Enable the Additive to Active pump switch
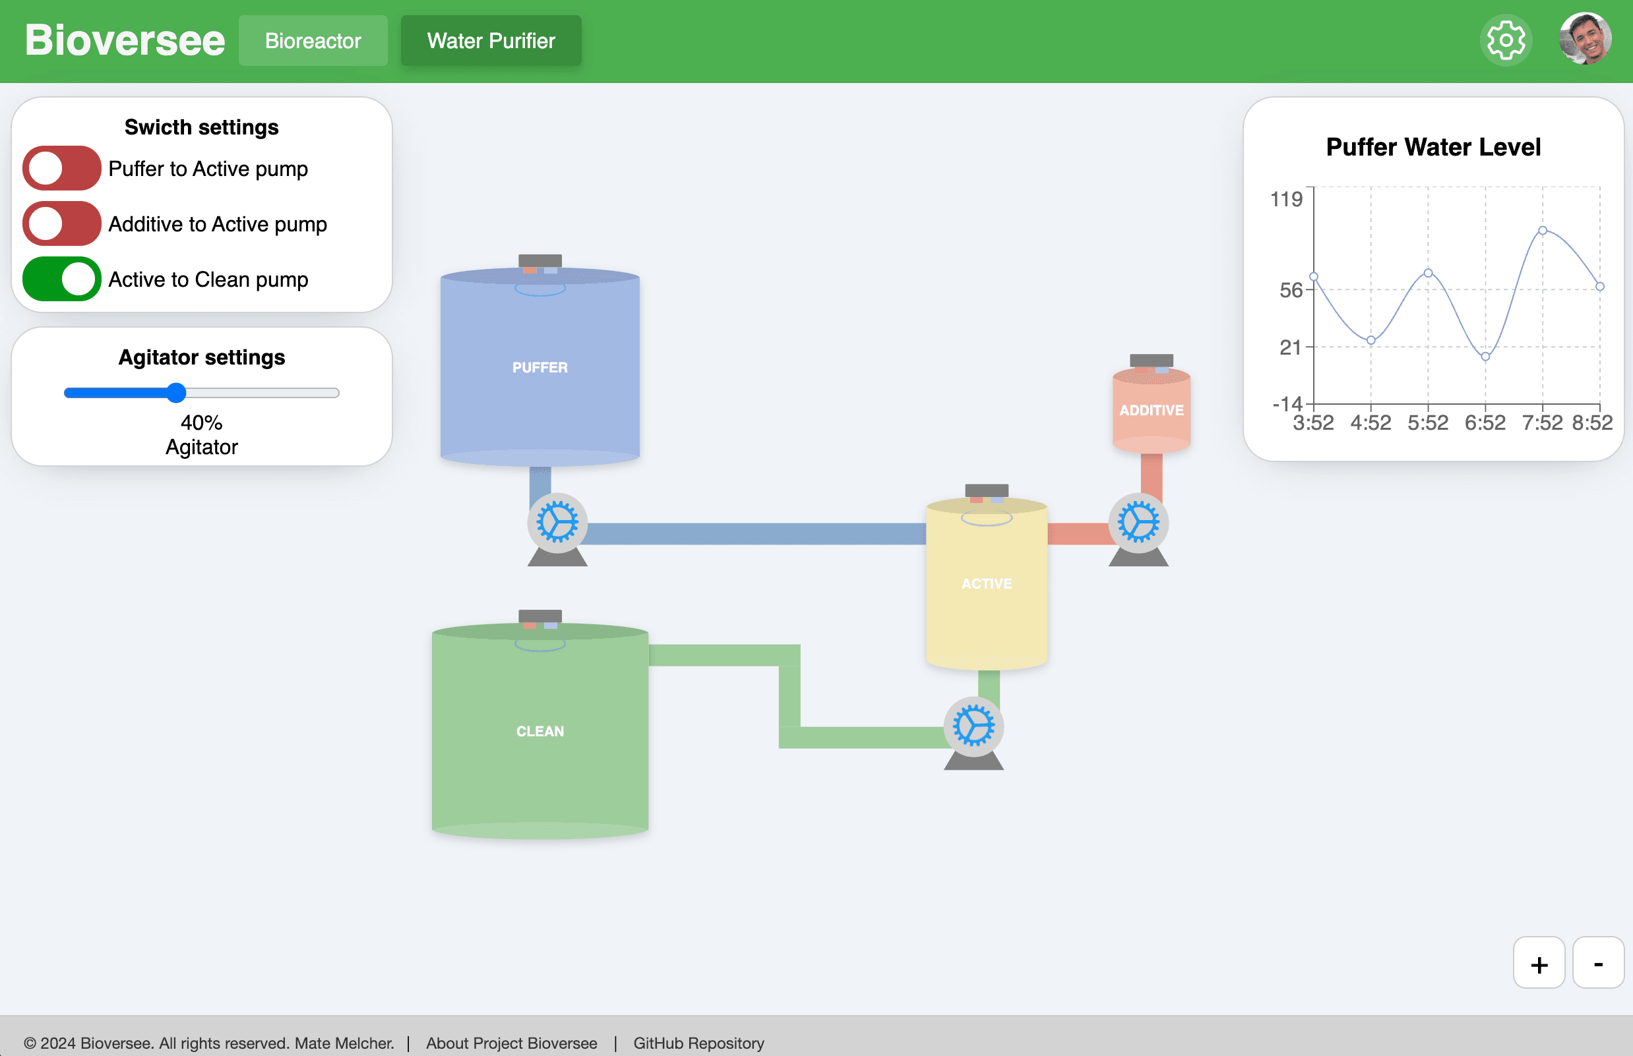 tap(62, 223)
